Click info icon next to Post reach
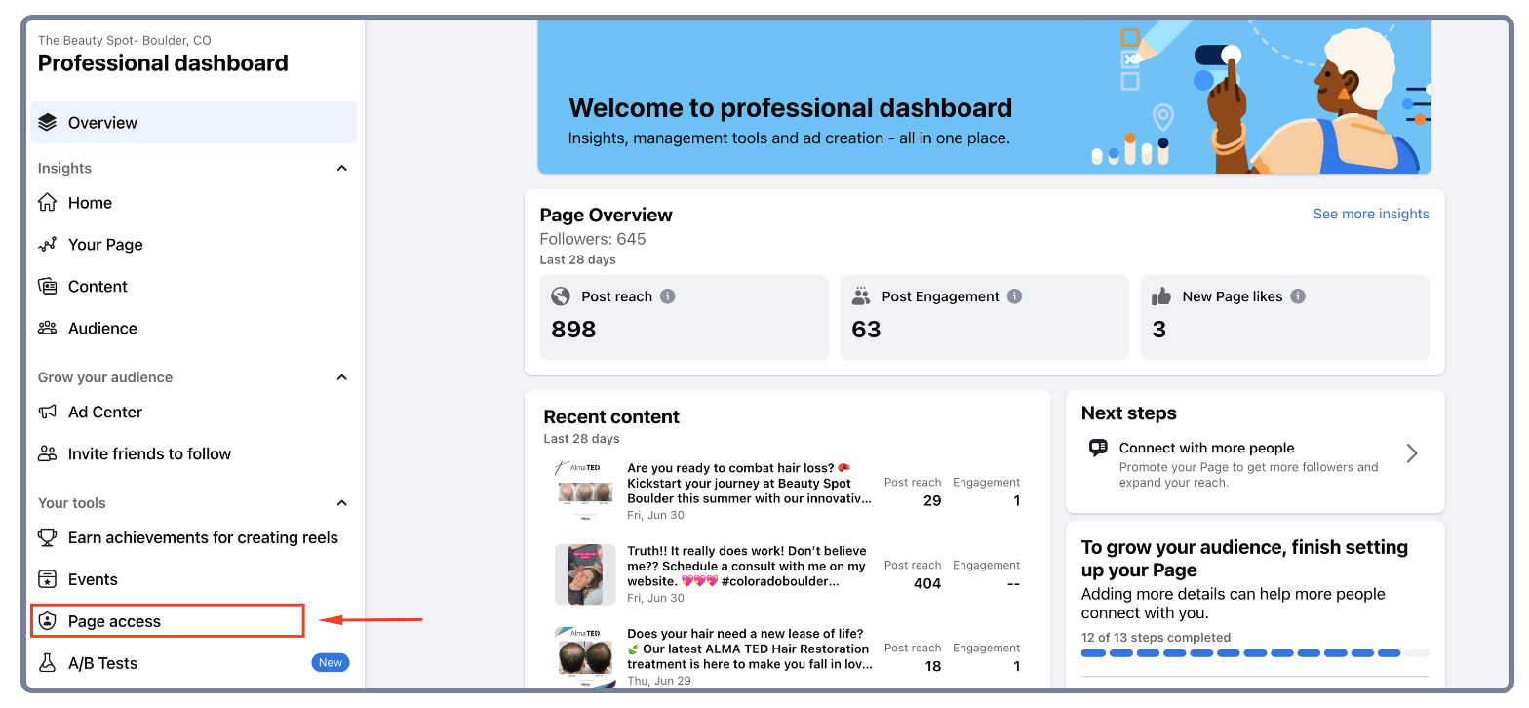1529x708 pixels. [668, 296]
